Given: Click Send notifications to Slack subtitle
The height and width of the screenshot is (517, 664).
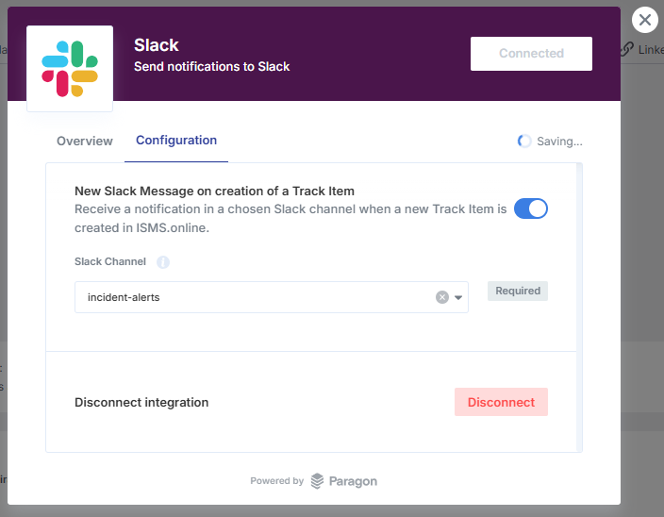Looking at the screenshot, I should pyautogui.click(x=211, y=66).
